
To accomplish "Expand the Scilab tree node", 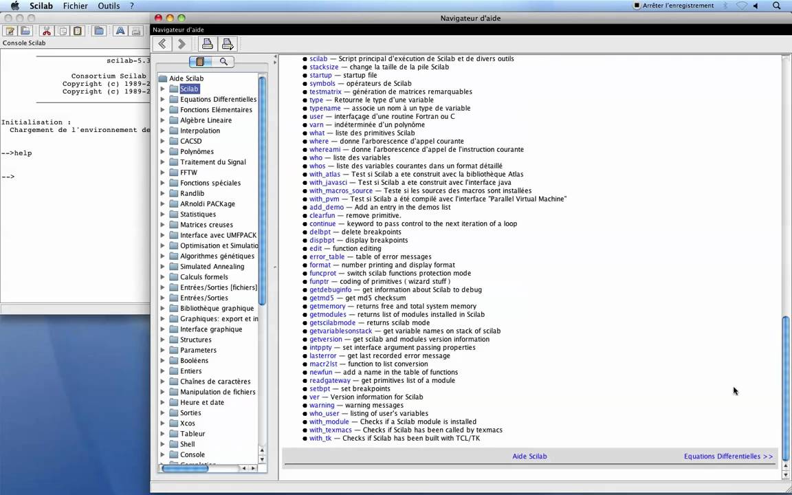I will [x=163, y=89].
